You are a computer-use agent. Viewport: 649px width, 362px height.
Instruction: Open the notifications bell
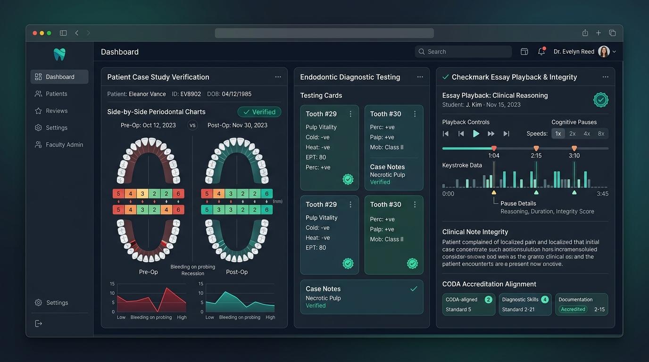coord(541,51)
